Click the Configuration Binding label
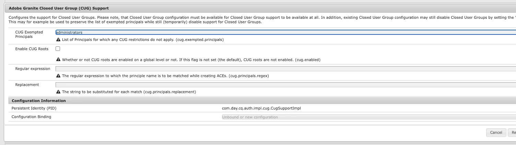This screenshot has width=516, height=145. (31, 117)
